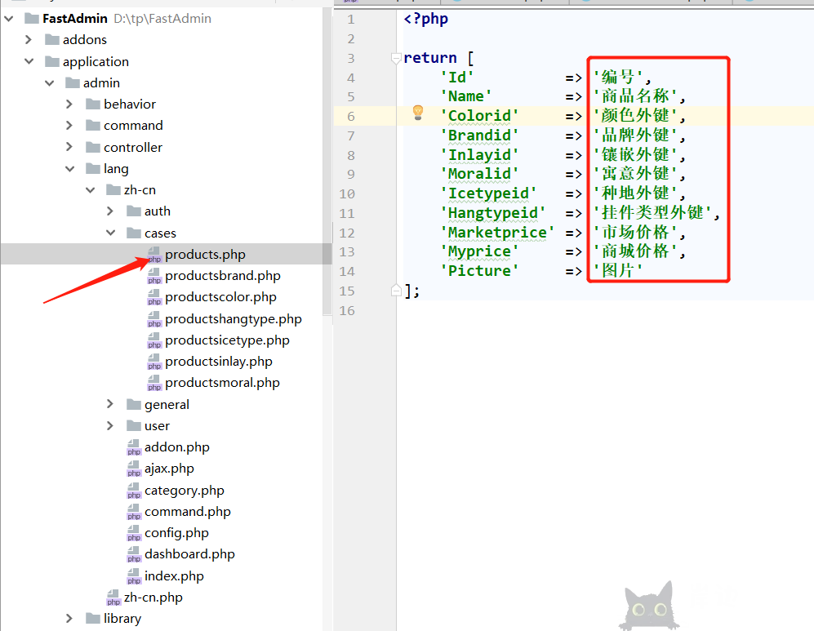Click the addons folder icon
Screen dimensions: 814x631
(52, 40)
